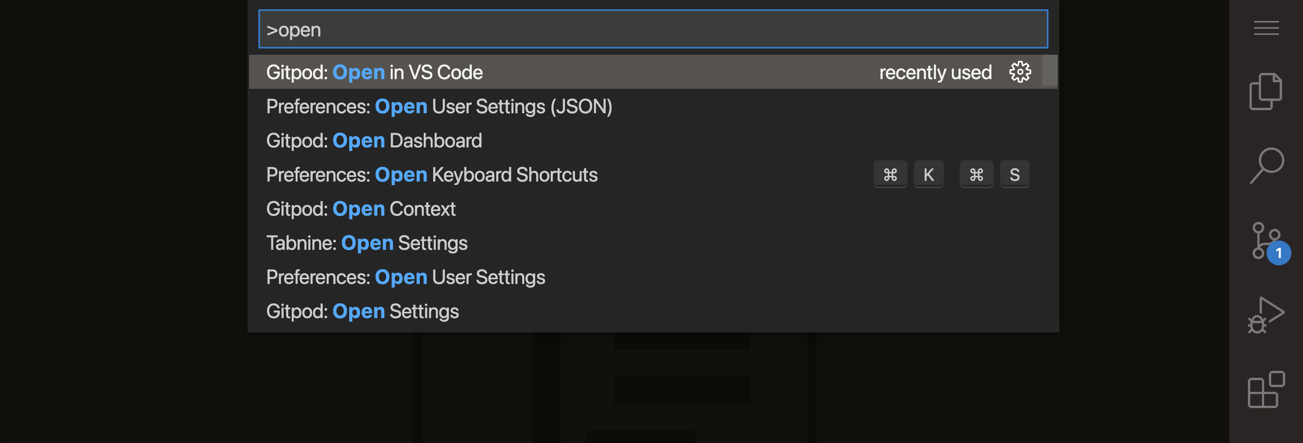This screenshot has width=1303, height=443.
Task: Run the Gitpod: Open in VS Code command
Action: (374, 72)
